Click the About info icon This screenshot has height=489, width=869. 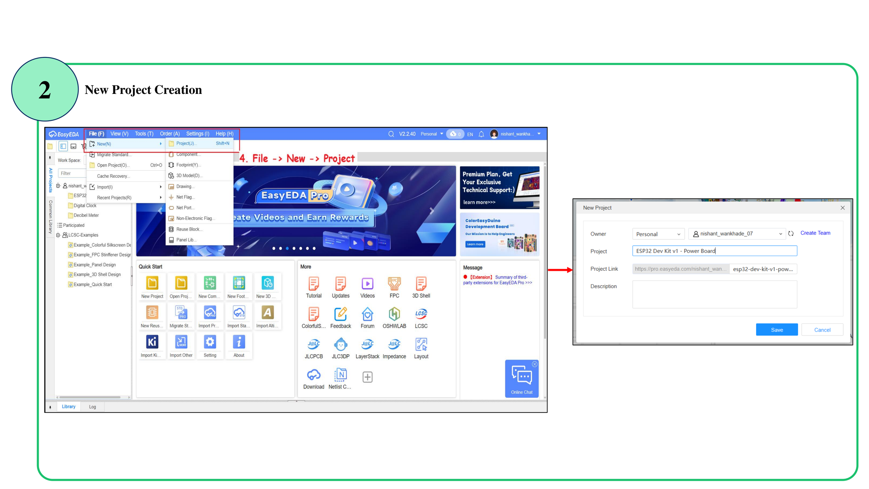coord(239,342)
